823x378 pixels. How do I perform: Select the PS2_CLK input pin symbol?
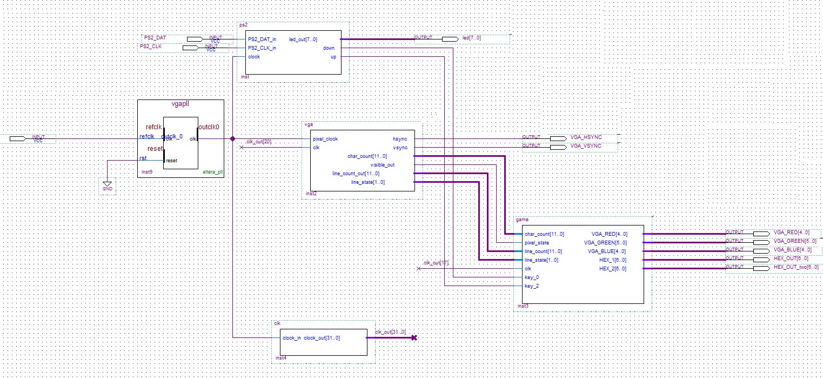click(190, 48)
